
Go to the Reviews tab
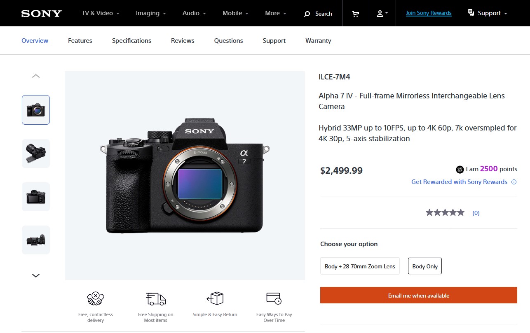tap(183, 41)
